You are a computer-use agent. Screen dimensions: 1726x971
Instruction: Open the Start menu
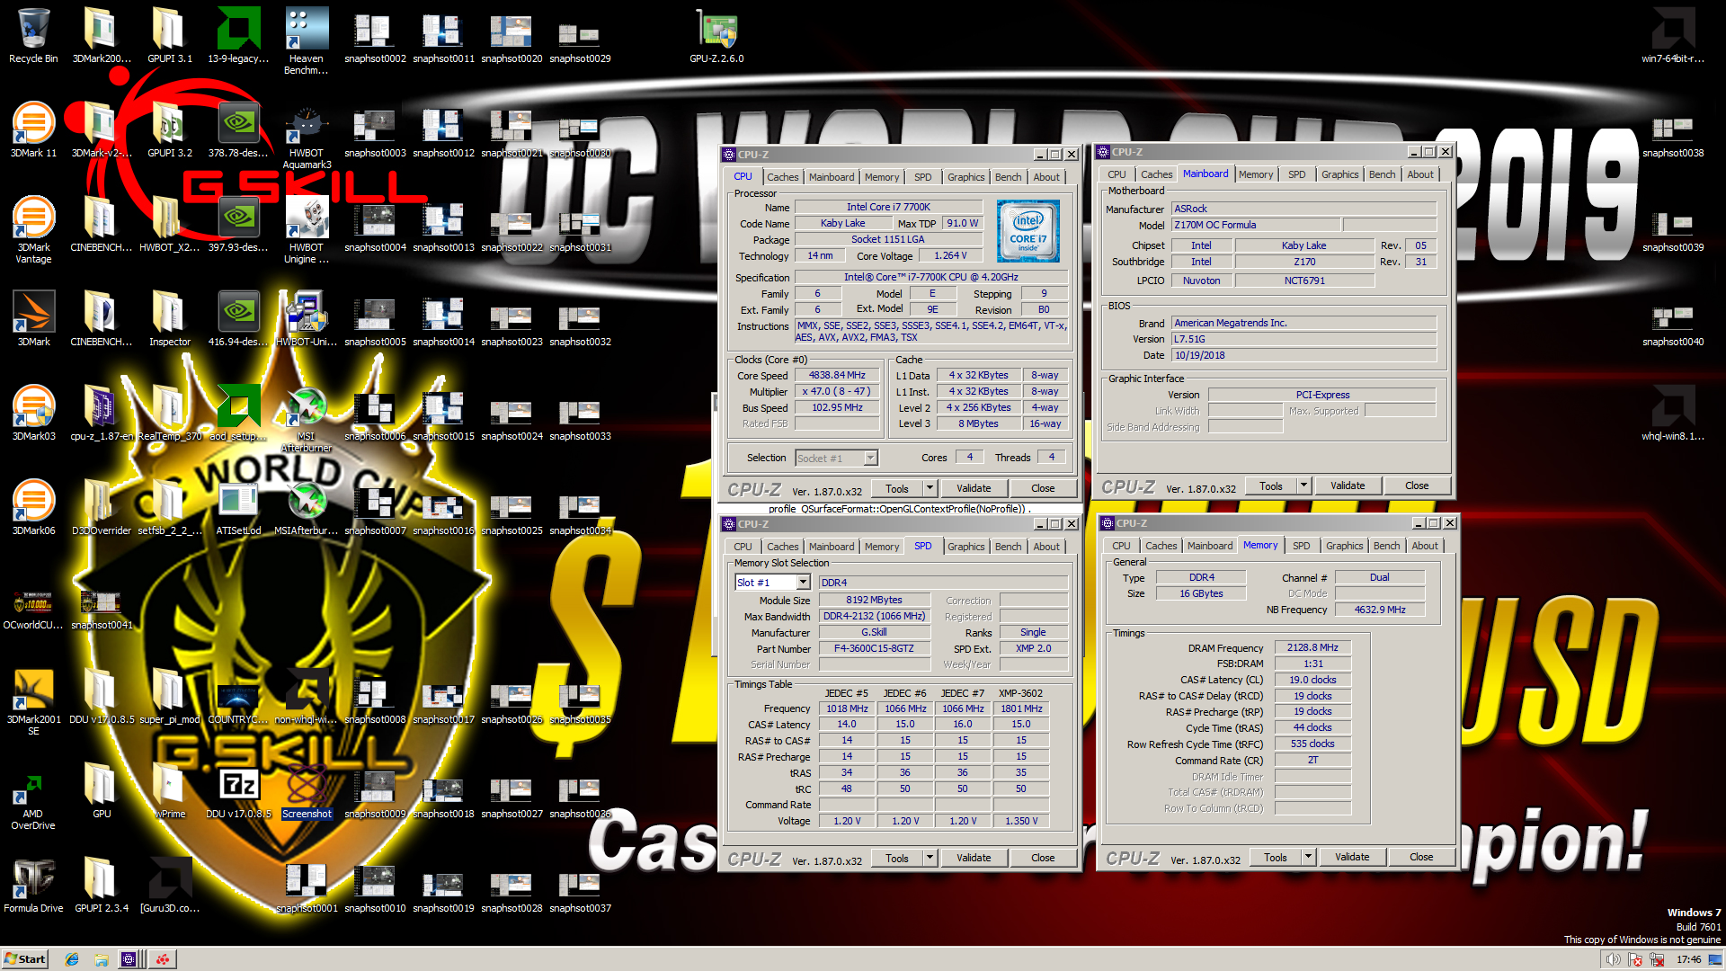[24, 959]
